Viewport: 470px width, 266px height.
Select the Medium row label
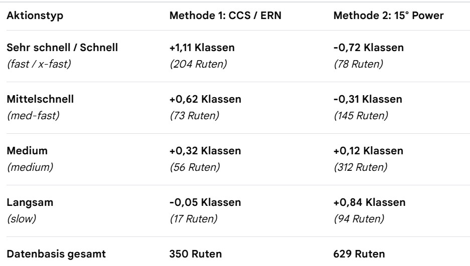pyautogui.click(x=27, y=150)
